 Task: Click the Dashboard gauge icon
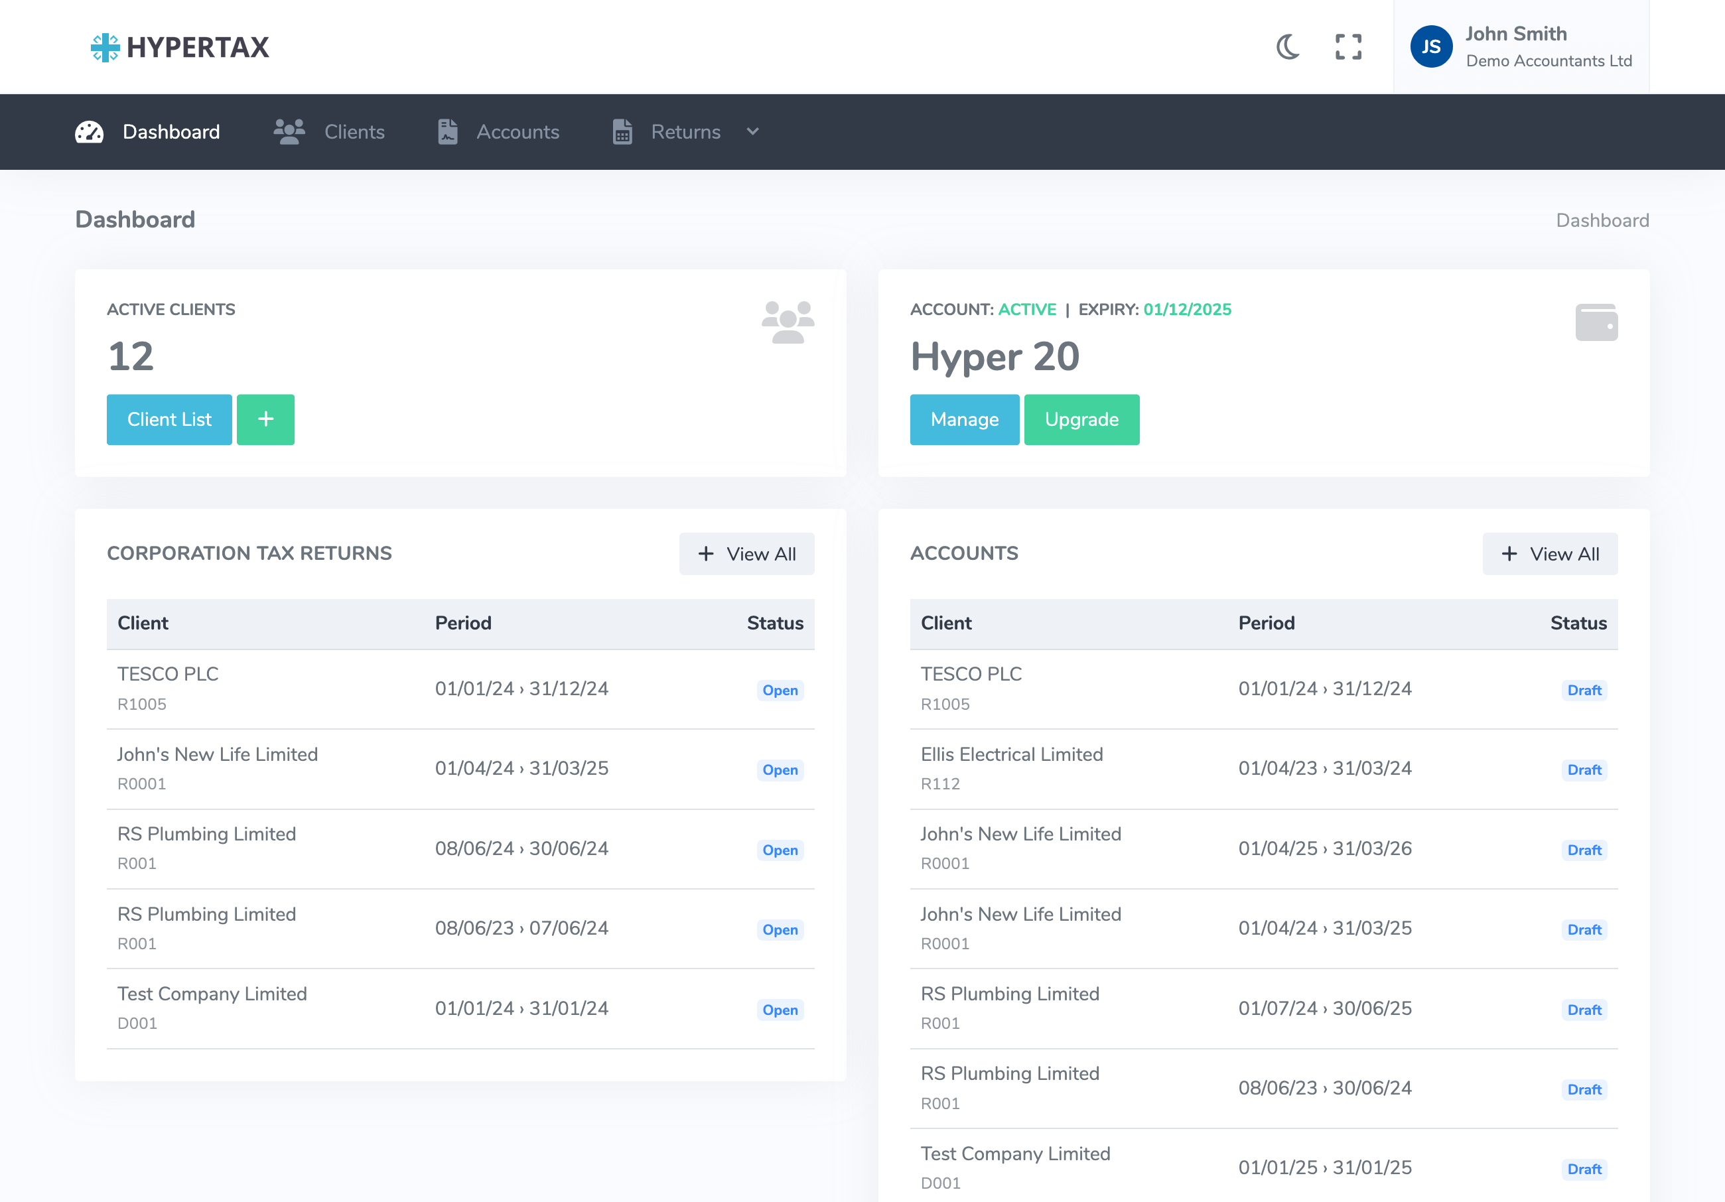pyautogui.click(x=90, y=132)
